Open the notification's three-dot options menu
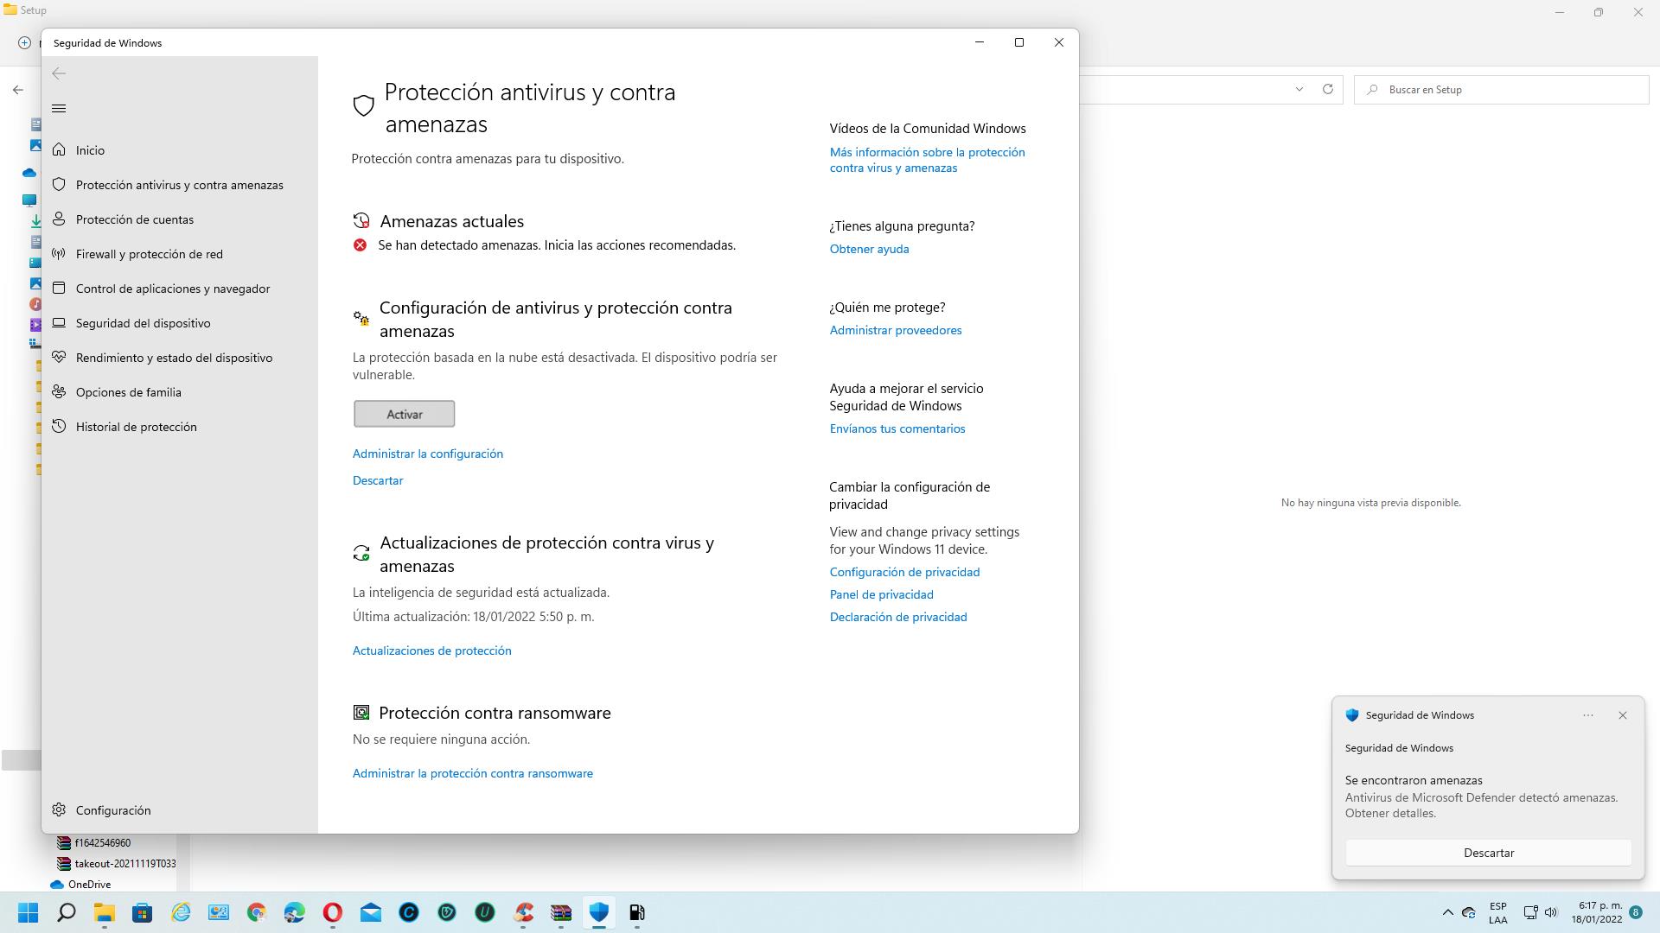 (x=1587, y=715)
